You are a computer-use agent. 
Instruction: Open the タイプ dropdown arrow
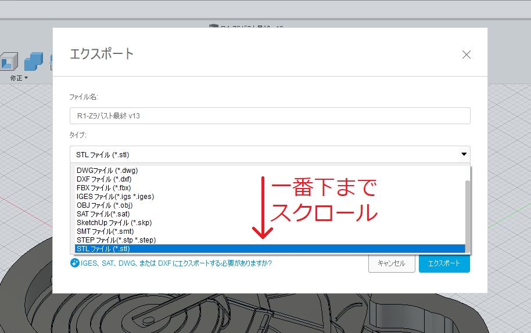click(464, 154)
